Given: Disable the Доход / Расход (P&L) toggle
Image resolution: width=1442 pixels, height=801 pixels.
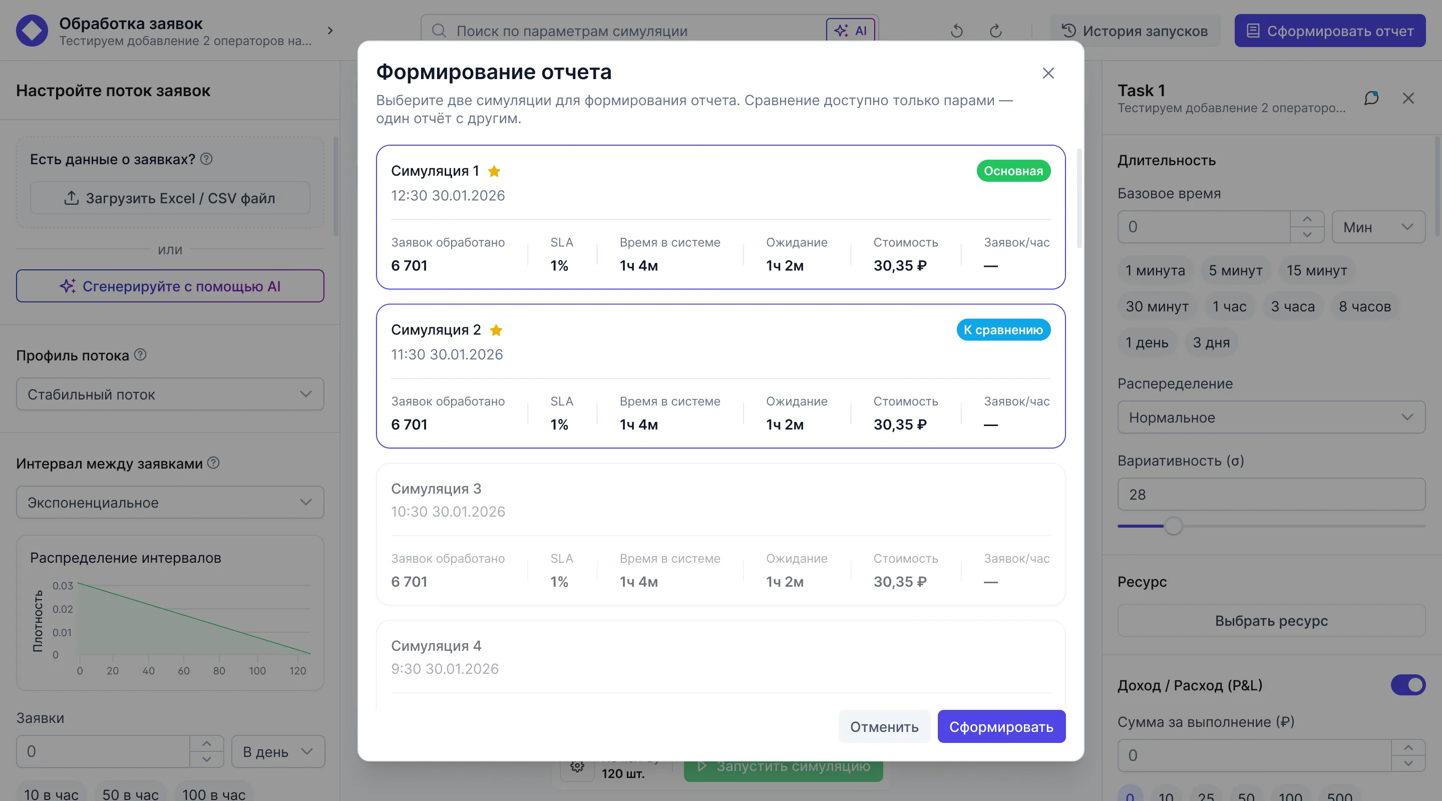Looking at the screenshot, I should [1407, 684].
